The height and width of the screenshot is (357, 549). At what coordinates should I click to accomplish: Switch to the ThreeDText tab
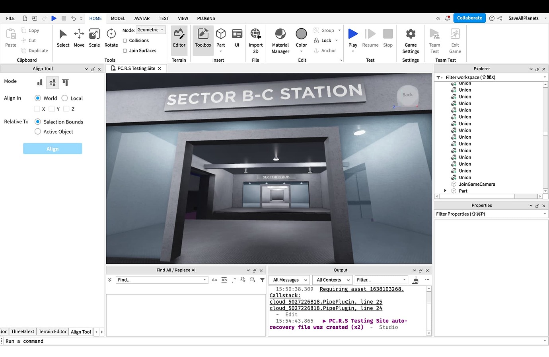[x=23, y=331]
